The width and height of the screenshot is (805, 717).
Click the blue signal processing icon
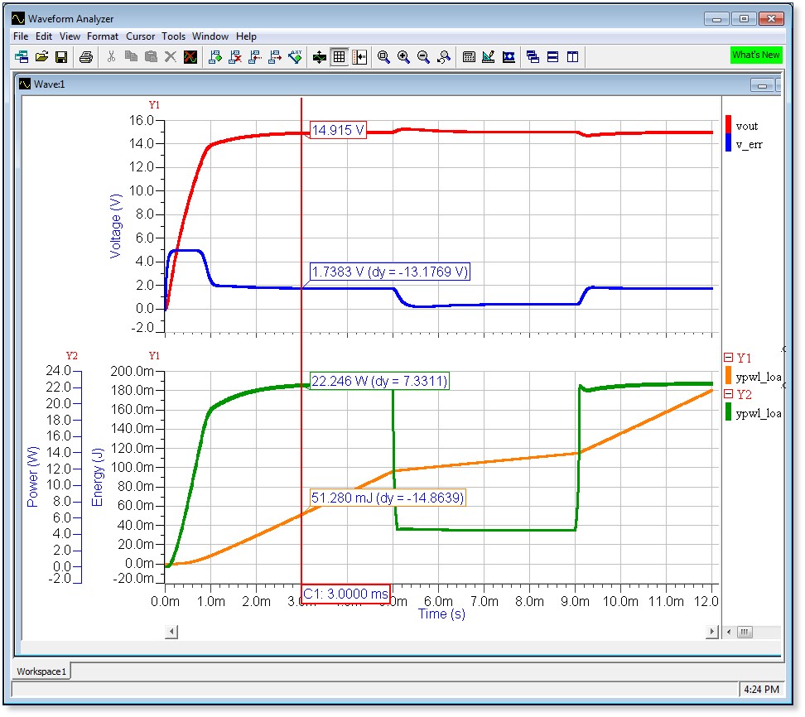pyautogui.click(x=509, y=57)
